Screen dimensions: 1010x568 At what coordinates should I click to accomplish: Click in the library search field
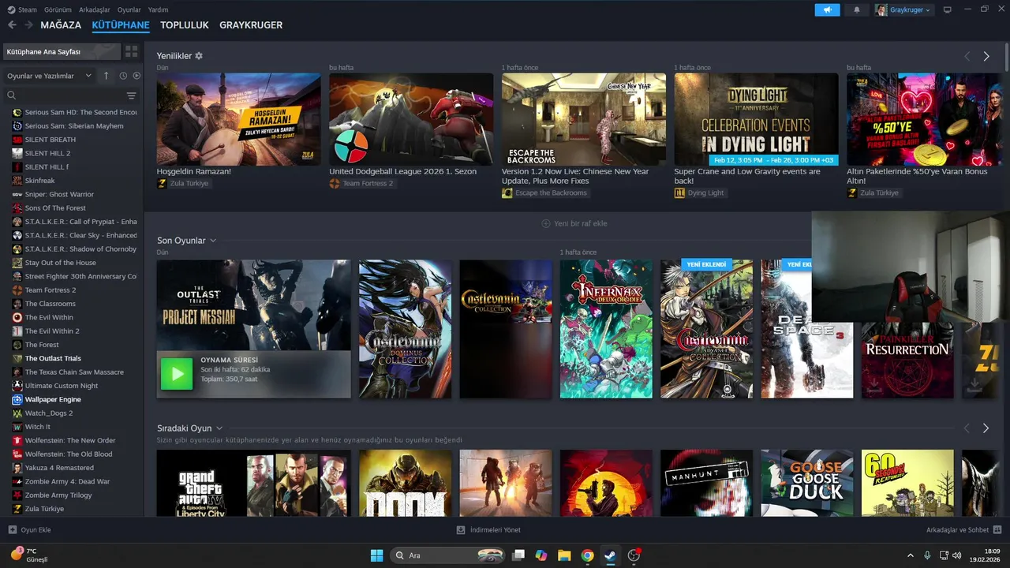[x=63, y=95]
